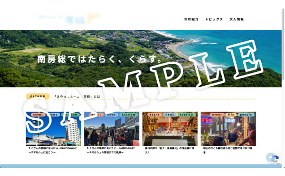The image size is (285, 176).
Task: Click the news tag on second article
Action: click(112, 114)
